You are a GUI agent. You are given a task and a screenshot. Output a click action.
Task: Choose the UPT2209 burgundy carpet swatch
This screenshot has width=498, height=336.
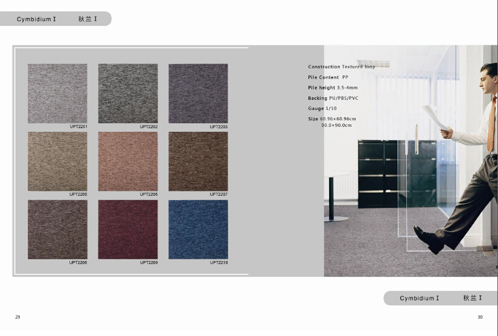pos(128,230)
